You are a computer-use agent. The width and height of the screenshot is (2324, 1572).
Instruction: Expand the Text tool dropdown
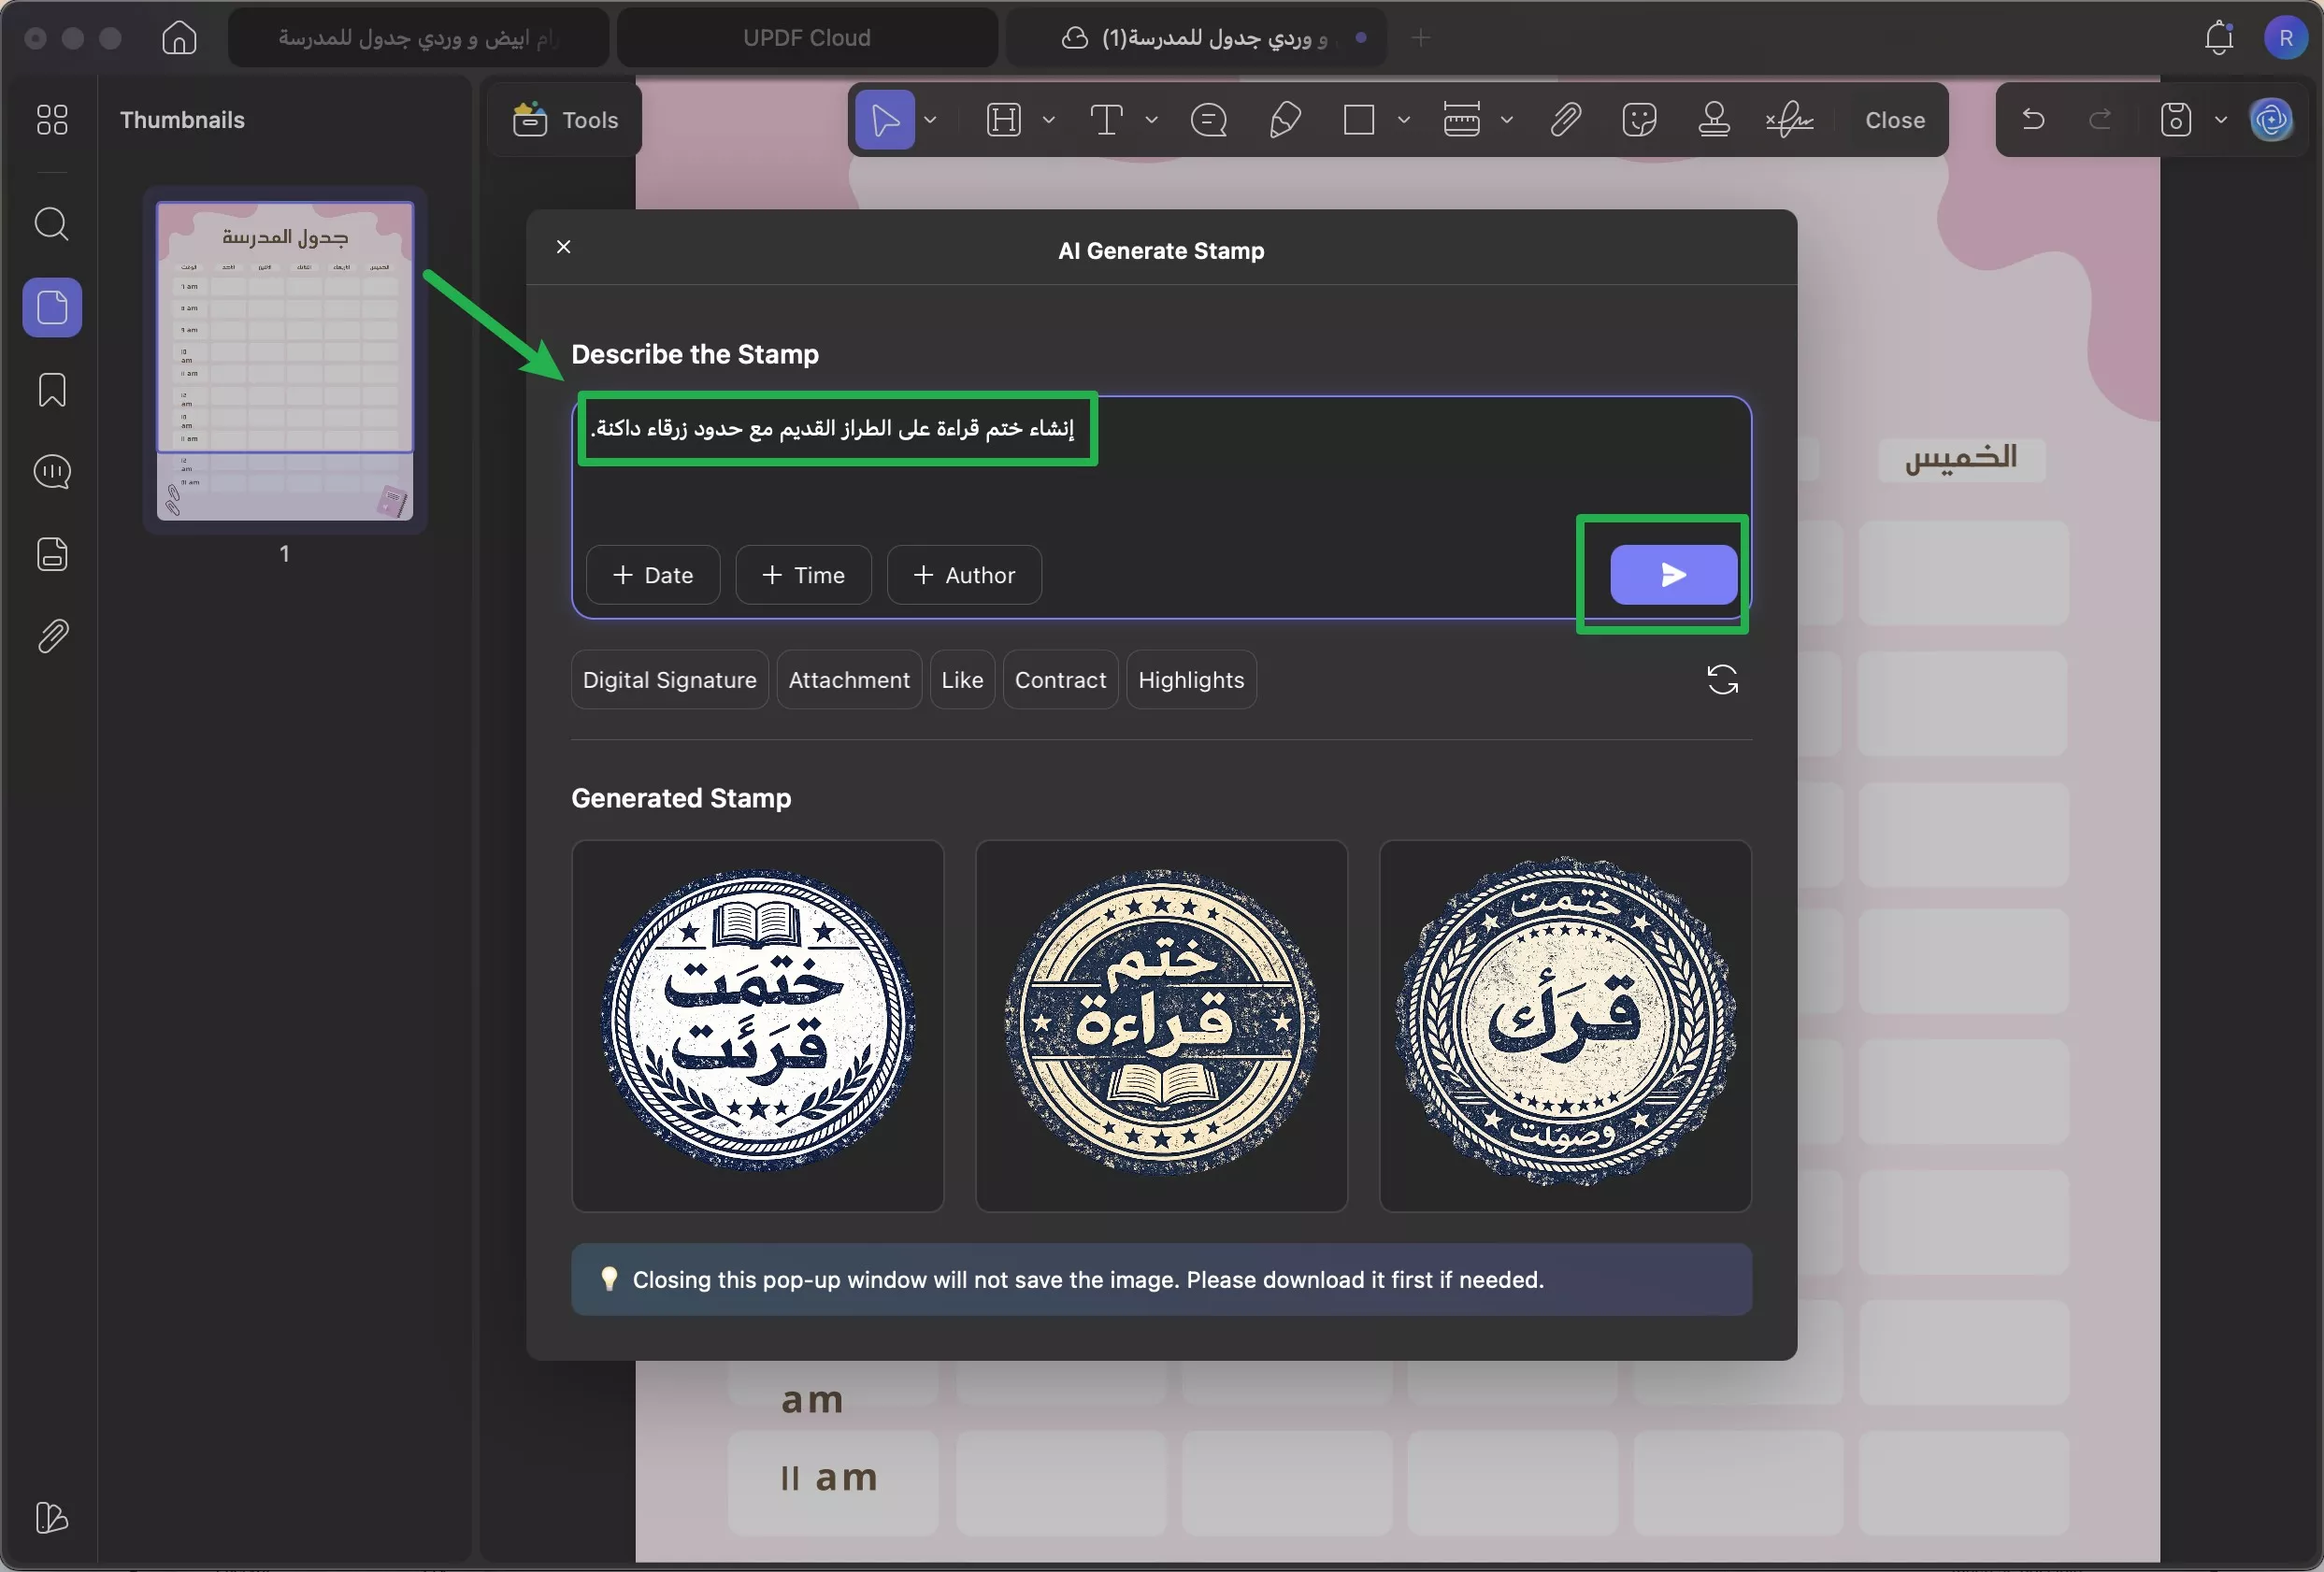(x=1152, y=119)
